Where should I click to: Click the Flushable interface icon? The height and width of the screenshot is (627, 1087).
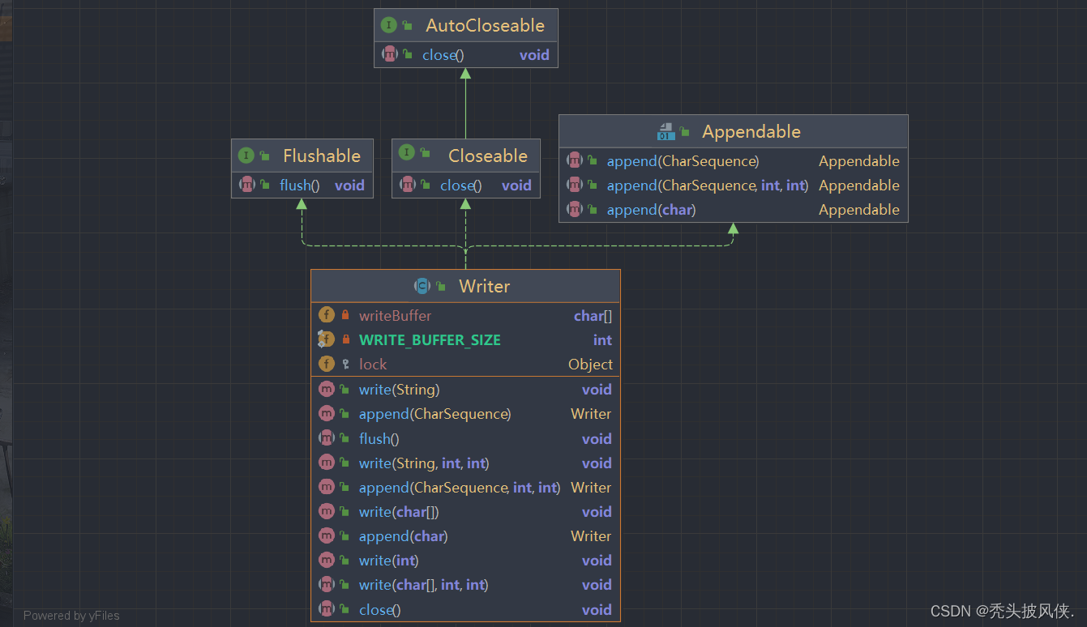[246, 156]
